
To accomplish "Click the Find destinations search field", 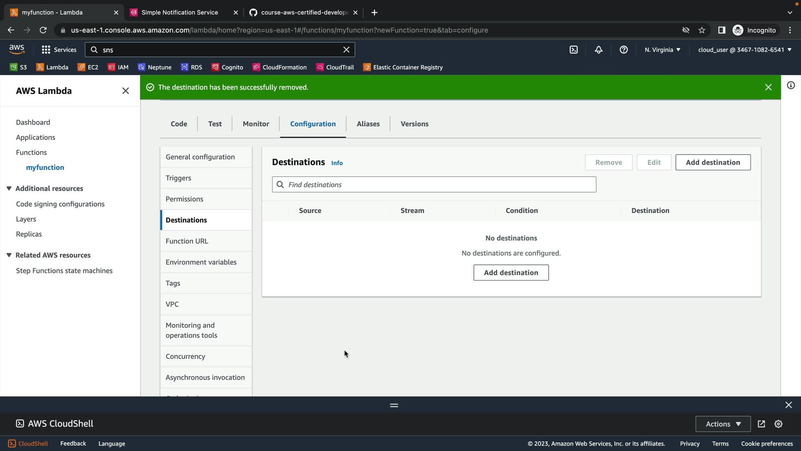I will pyautogui.click(x=434, y=185).
